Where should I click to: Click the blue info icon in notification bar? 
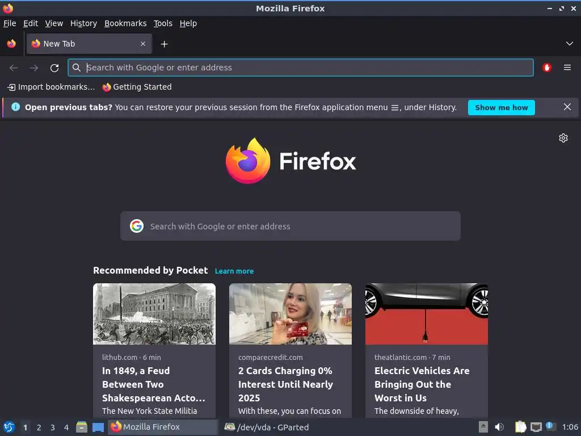pos(15,107)
